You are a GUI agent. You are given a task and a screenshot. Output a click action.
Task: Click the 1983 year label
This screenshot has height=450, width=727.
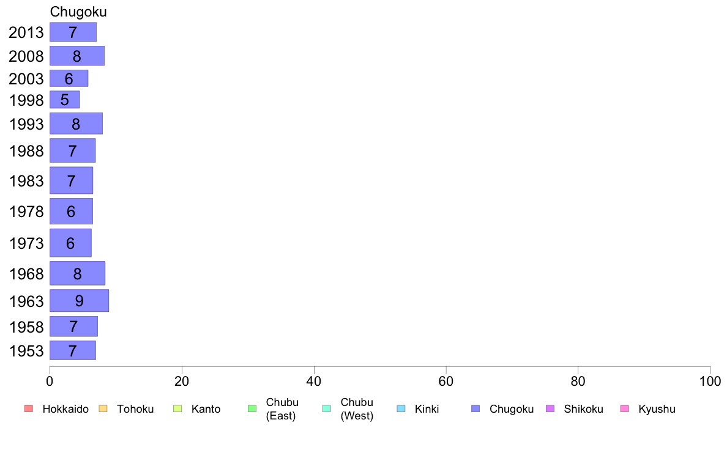pyautogui.click(x=26, y=181)
